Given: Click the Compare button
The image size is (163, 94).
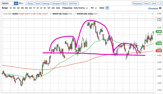Looking at the screenshot, I should pos(56,3).
